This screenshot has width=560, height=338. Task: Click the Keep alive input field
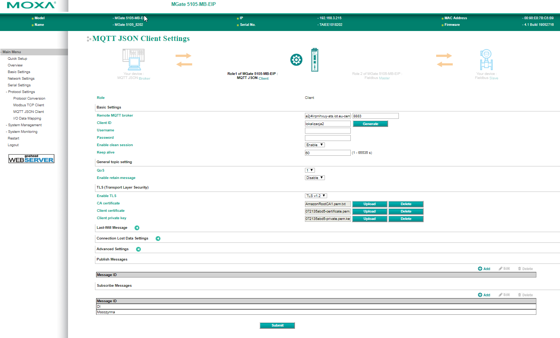pyautogui.click(x=327, y=153)
